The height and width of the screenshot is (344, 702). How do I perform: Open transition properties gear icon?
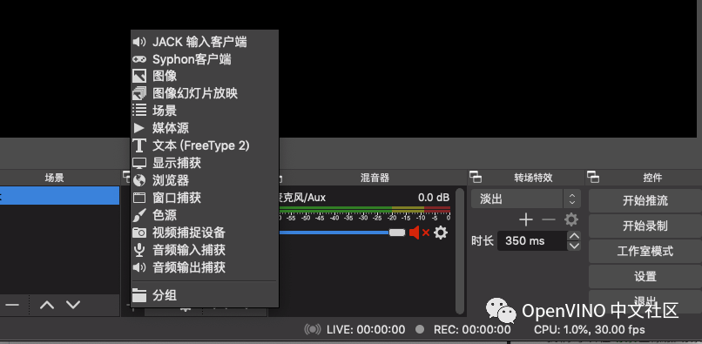click(x=571, y=219)
